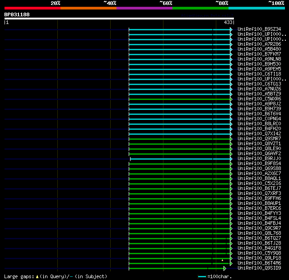The image size is (289, 280).
Task: Open hit UniRef100_B7FKM7
Action: (259, 54)
